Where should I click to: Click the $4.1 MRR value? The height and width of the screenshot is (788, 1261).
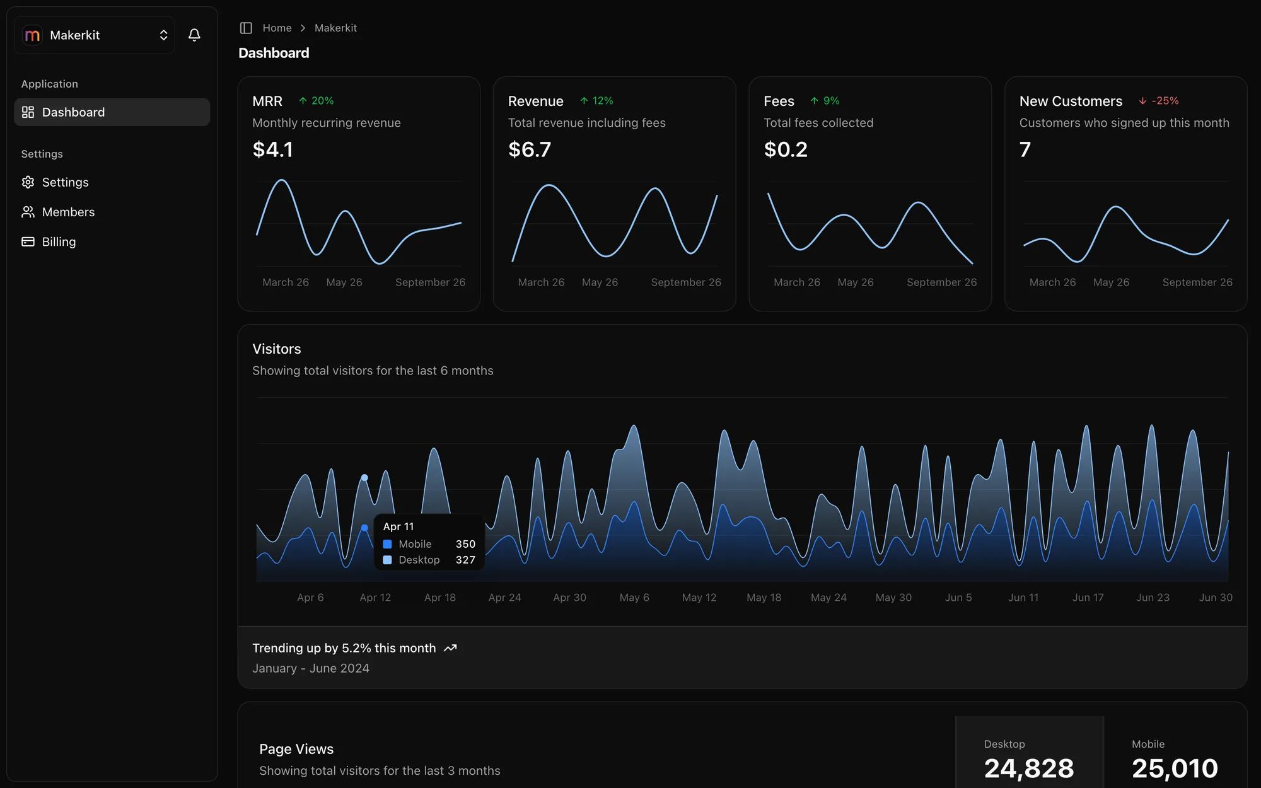point(272,149)
